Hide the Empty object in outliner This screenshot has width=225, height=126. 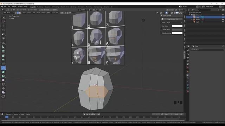pos(223,20)
